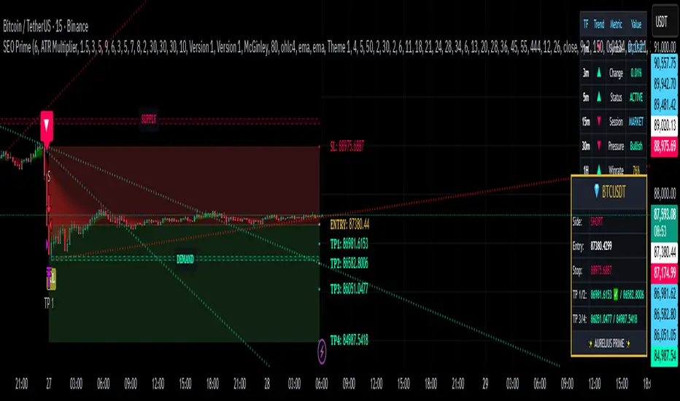Click the down-trend triangle in the 15m row
The image size is (680, 401).
(599, 121)
